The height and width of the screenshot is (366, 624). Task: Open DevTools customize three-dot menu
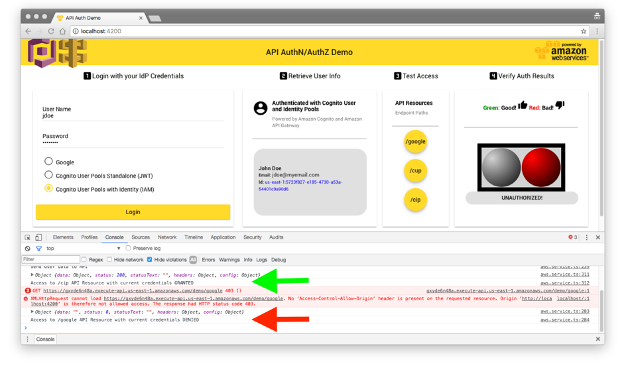[x=587, y=237]
